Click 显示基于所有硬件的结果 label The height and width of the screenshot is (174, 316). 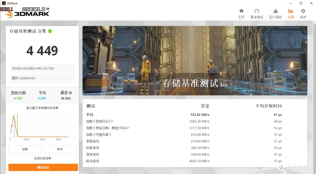tap(42, 108)
